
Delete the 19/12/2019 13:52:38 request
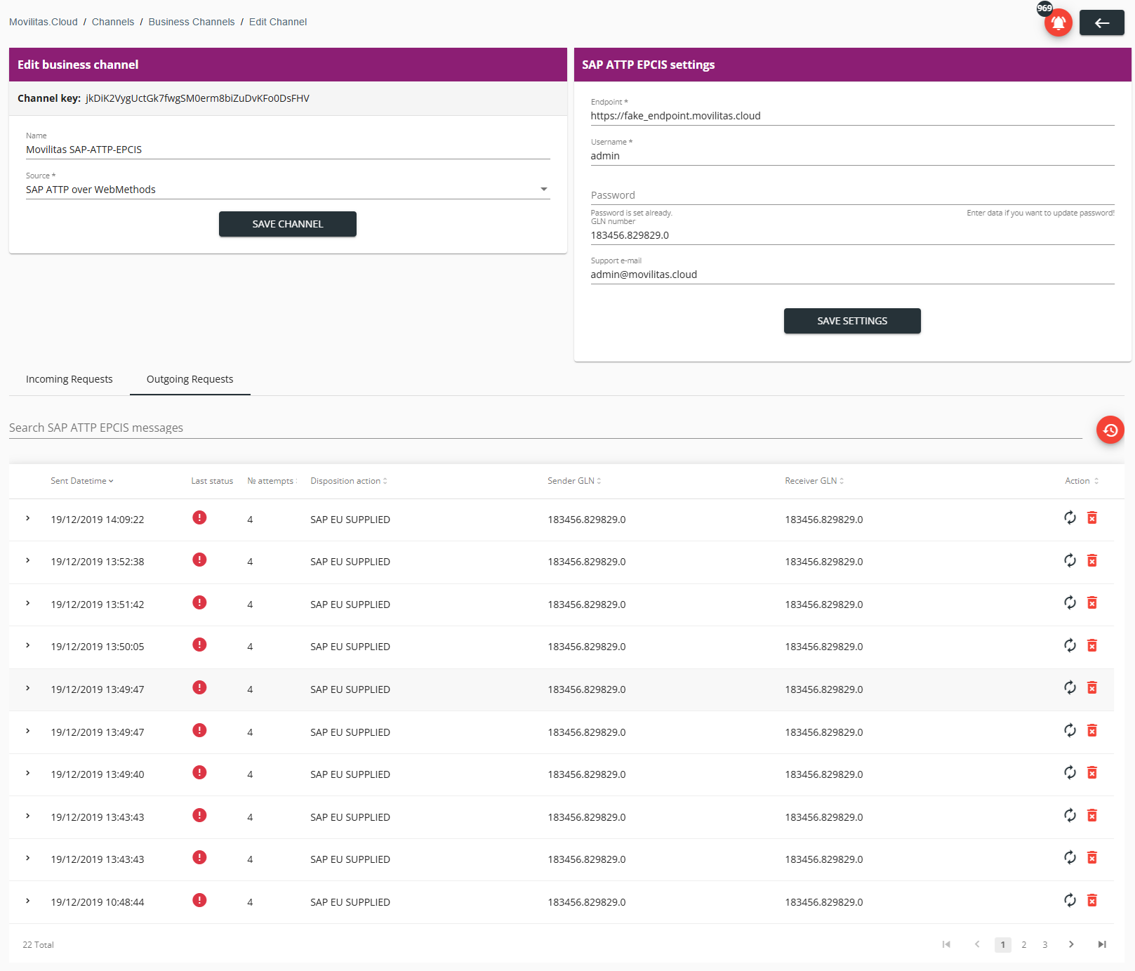click(1092, 560)
